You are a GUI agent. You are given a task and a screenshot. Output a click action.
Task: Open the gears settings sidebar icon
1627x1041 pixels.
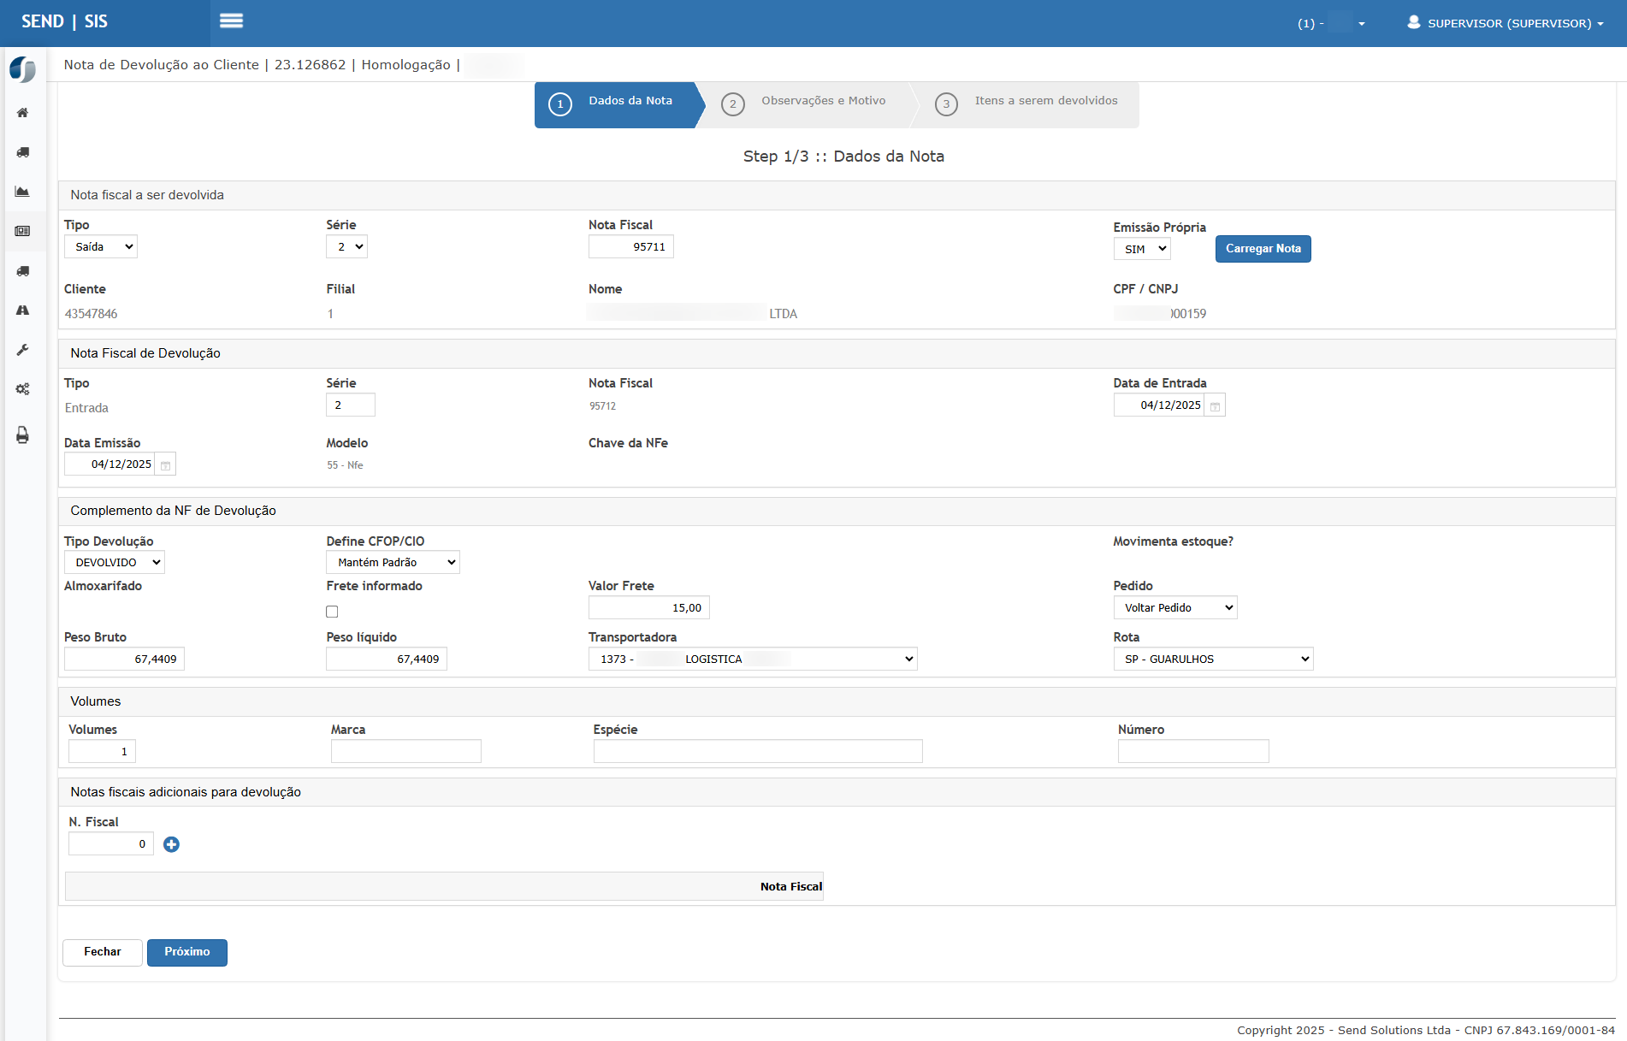click(23, 389)
